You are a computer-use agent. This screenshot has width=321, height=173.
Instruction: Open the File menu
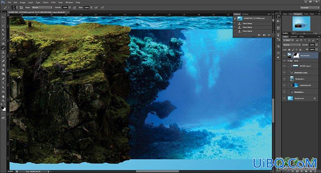[9, 2]
